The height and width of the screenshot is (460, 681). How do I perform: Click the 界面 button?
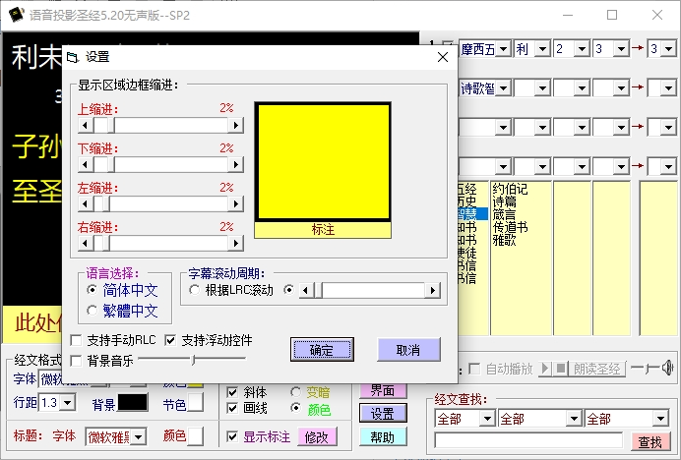[383, 390]
